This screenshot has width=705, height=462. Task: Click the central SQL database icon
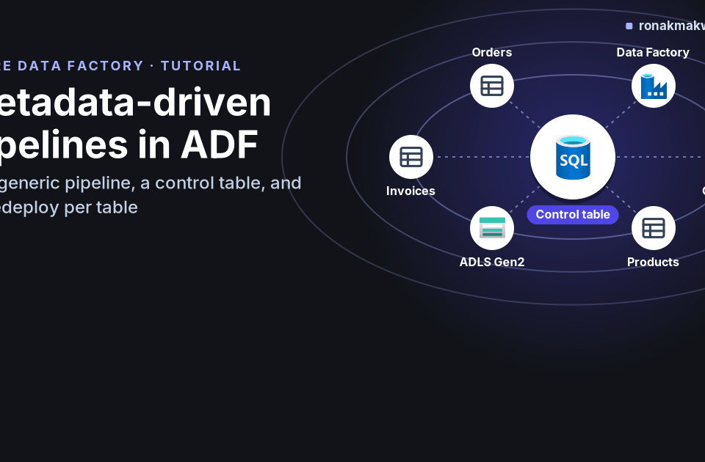[x=573, y=157]
